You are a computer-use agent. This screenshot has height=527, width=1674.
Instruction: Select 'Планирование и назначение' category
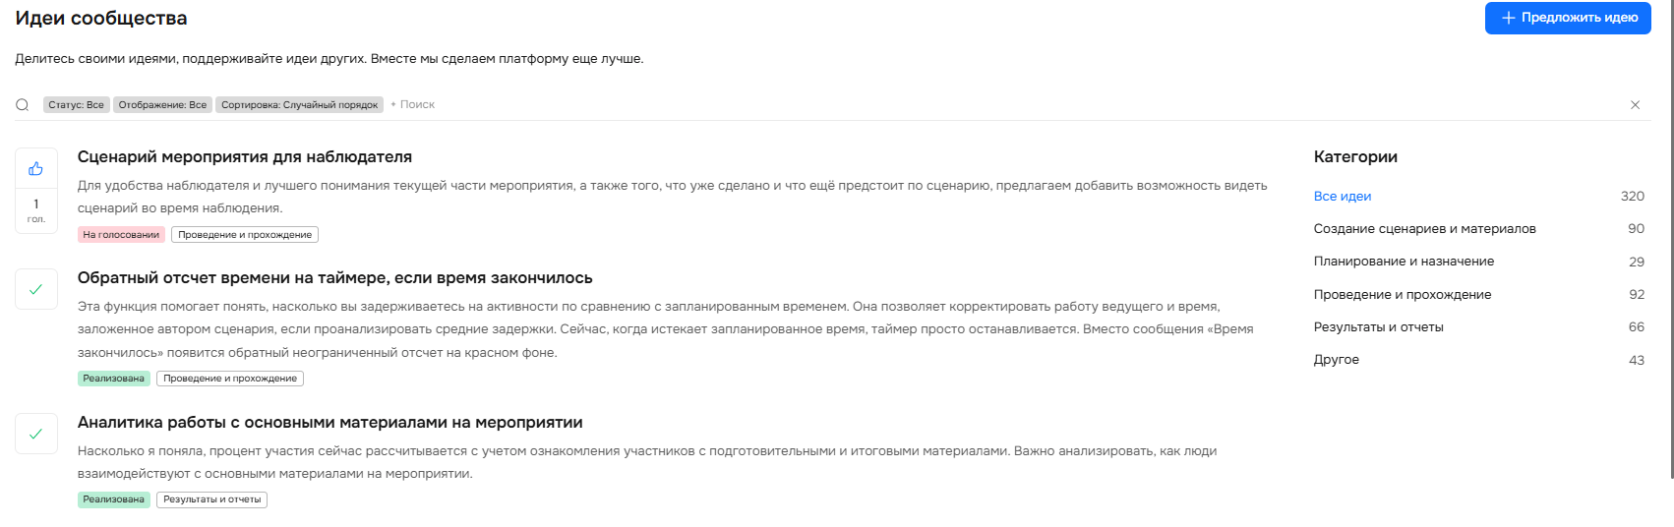pos(1404,262)
